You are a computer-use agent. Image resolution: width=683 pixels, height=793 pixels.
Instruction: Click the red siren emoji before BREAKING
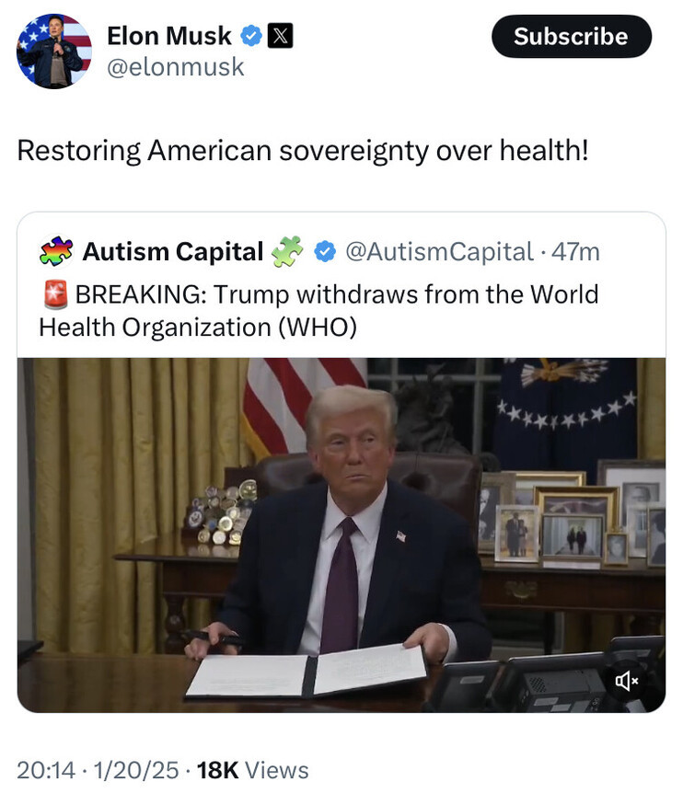coord(55,293)
